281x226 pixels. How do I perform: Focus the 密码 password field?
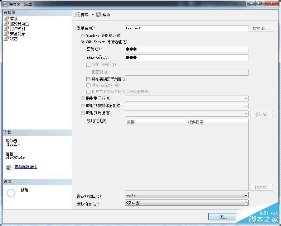187,49
